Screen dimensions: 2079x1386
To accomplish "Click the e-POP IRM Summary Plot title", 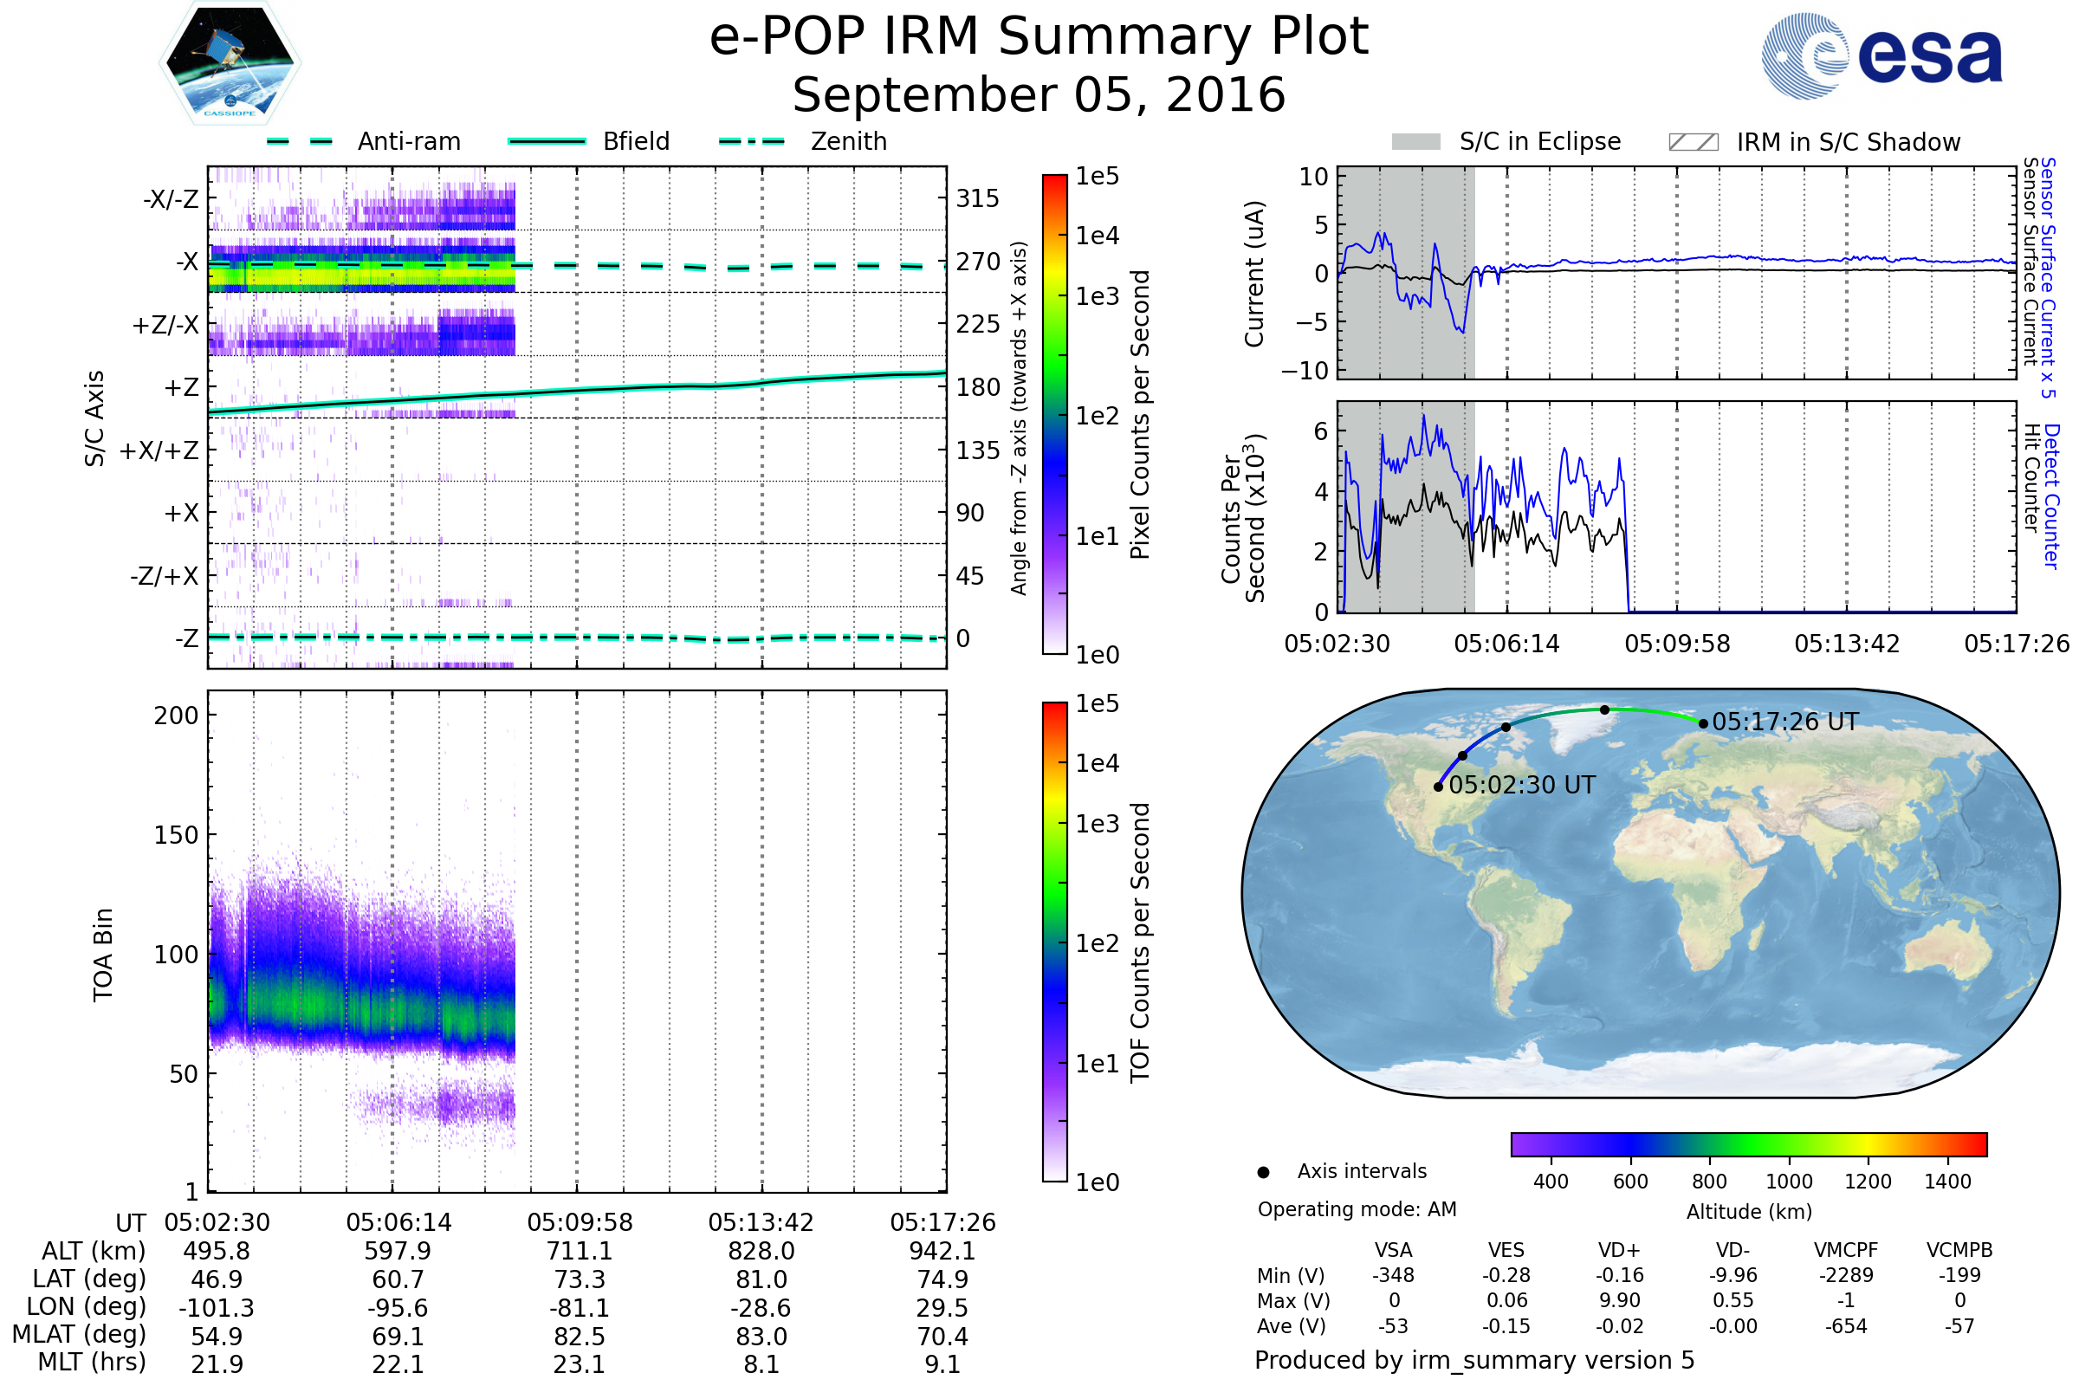I will point(1039,37).
